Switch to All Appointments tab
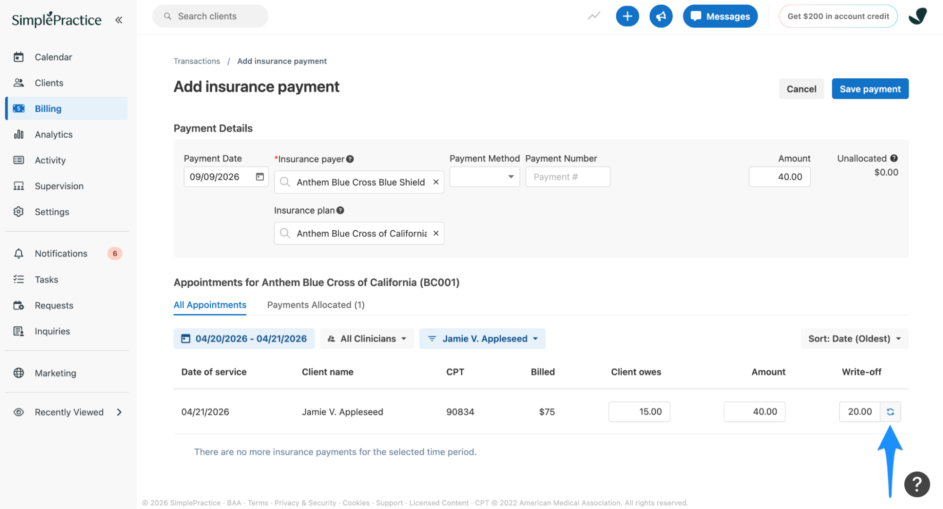 tap(210, 305)
